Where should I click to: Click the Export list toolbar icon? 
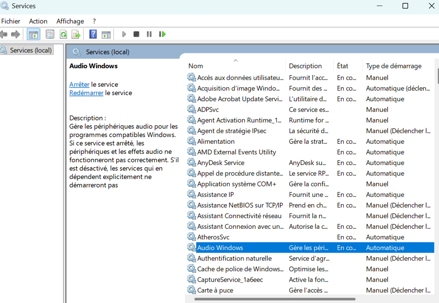(x=76, y=34)
